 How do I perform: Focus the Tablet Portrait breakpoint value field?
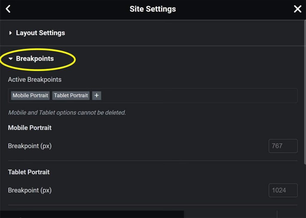click(283, 190)
